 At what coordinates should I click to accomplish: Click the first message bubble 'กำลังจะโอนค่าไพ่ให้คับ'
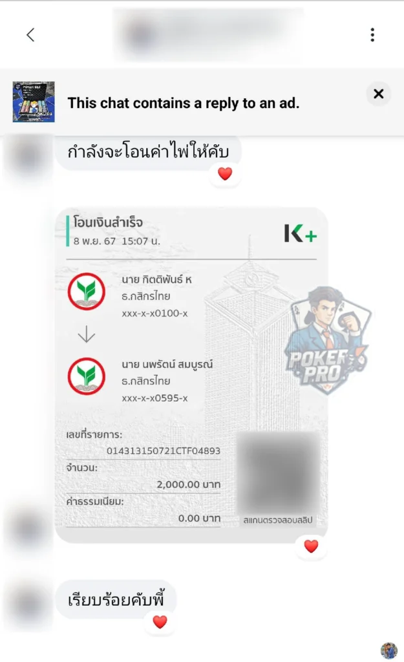148,152
